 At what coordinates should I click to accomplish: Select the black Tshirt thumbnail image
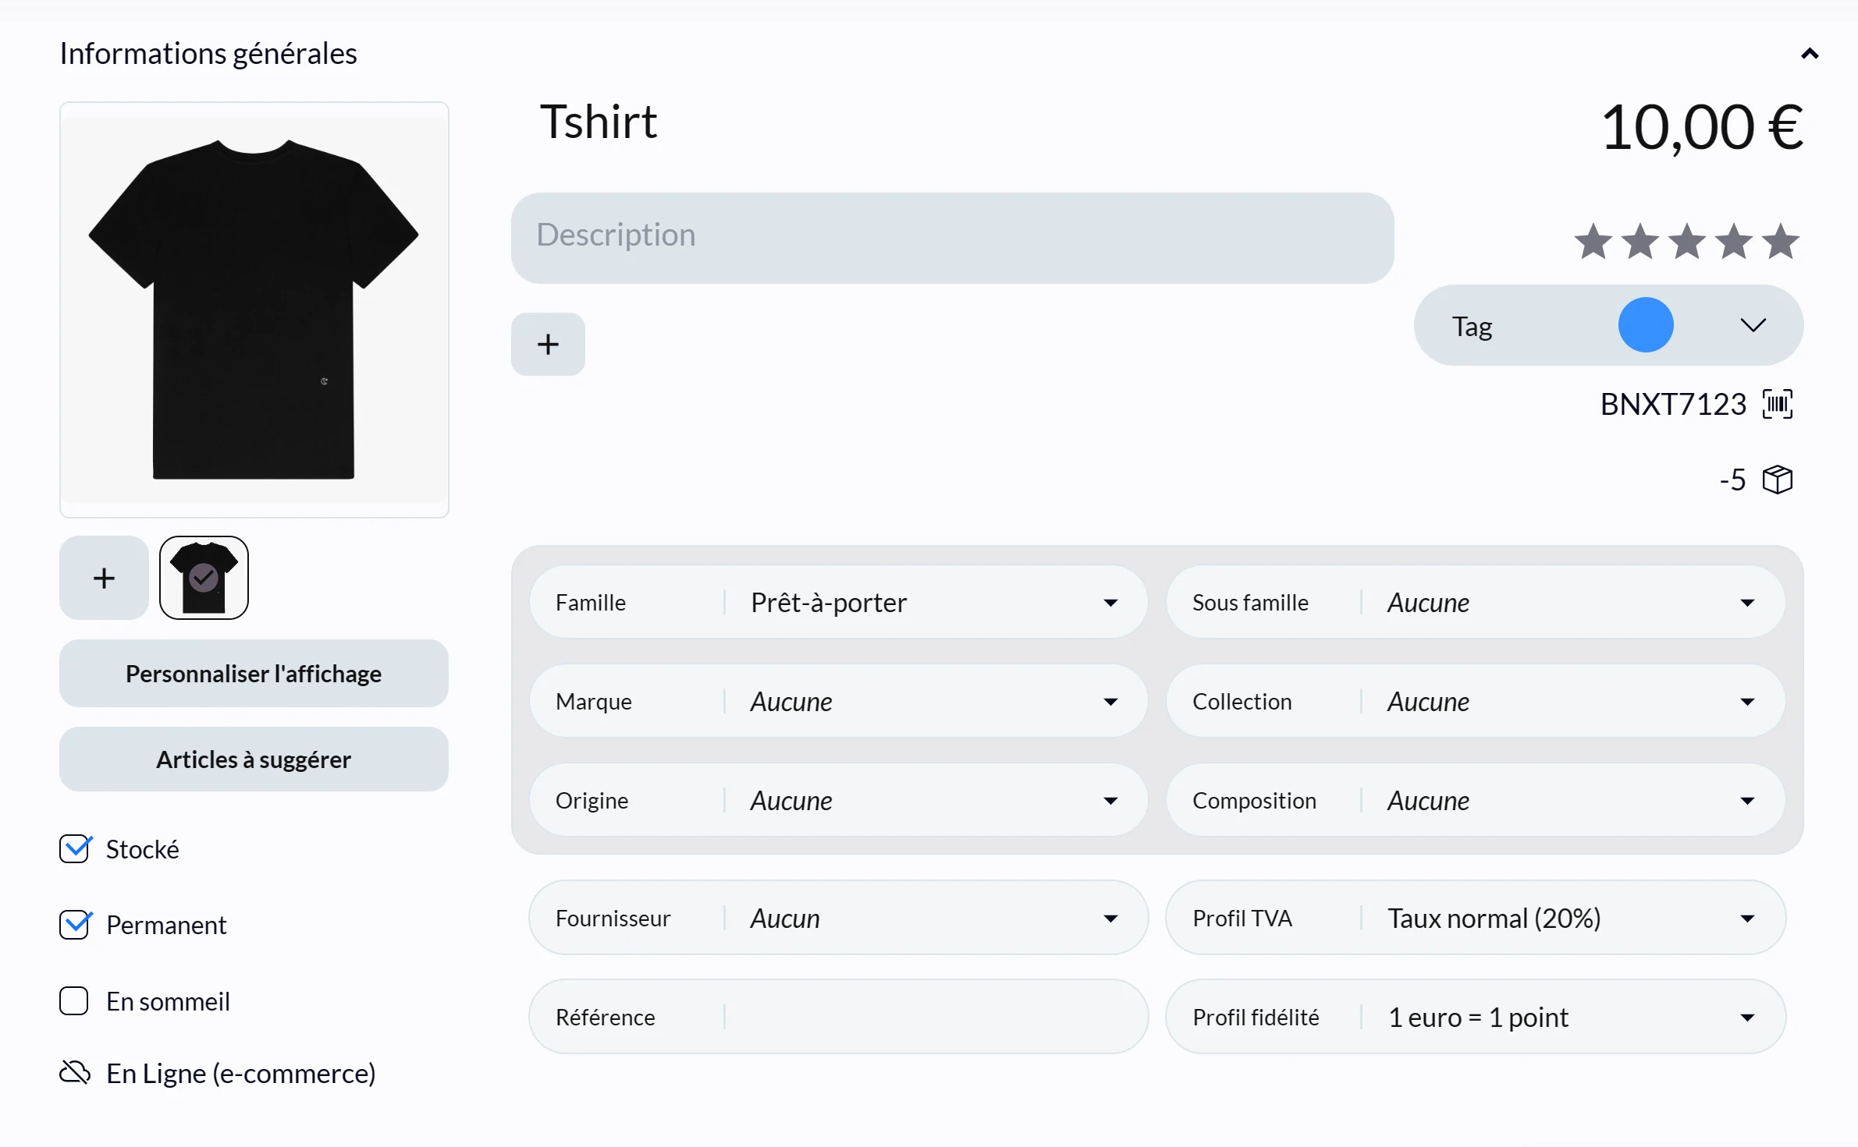click(x=204, y=578)
